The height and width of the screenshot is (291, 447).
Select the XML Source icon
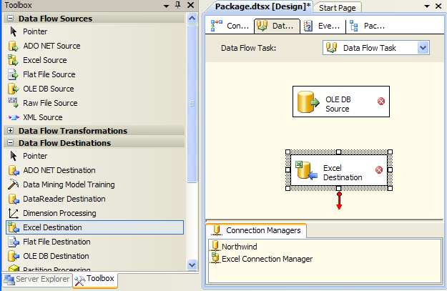click(x=13, y=117)
